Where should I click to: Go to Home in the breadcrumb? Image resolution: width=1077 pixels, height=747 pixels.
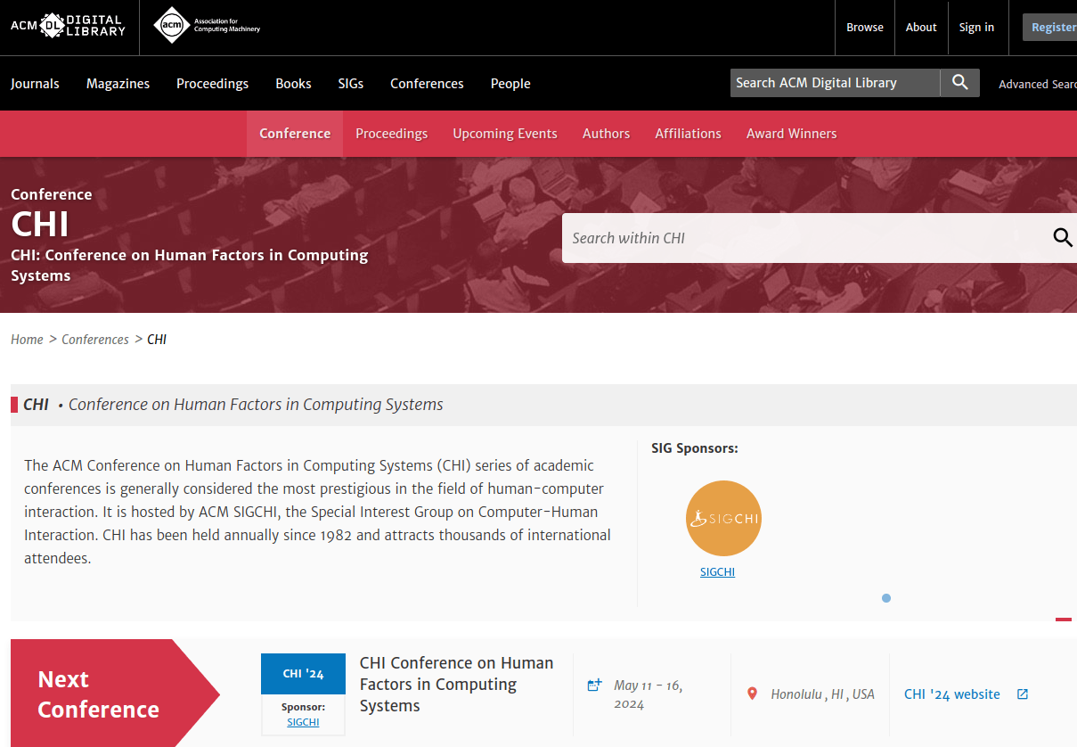(x=27, y=340)
